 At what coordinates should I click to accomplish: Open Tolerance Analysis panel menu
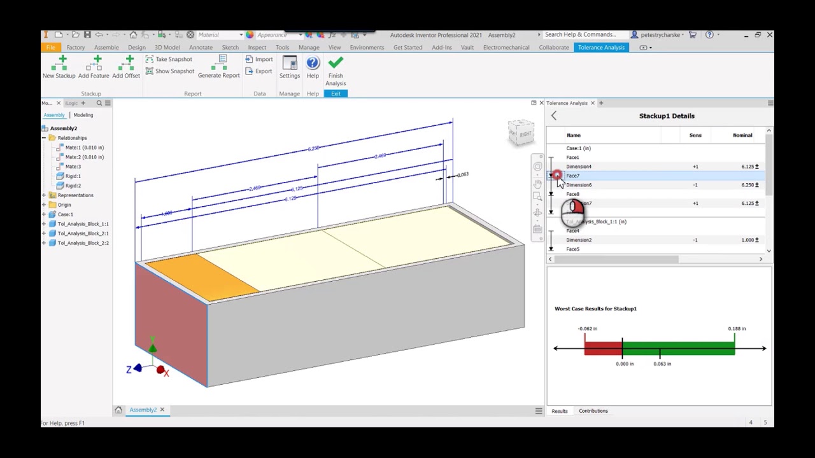pyautogui.click(x=770, y=103)
